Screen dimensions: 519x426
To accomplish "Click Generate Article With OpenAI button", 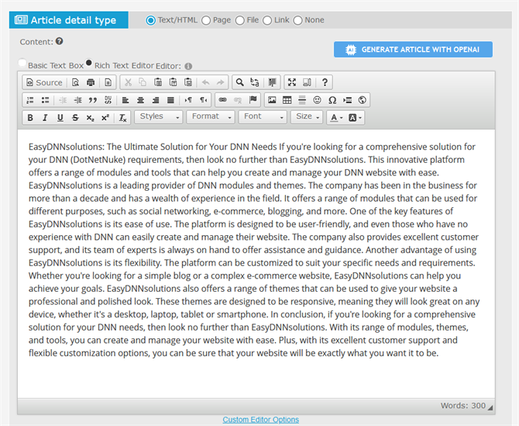I will [413, 50].
